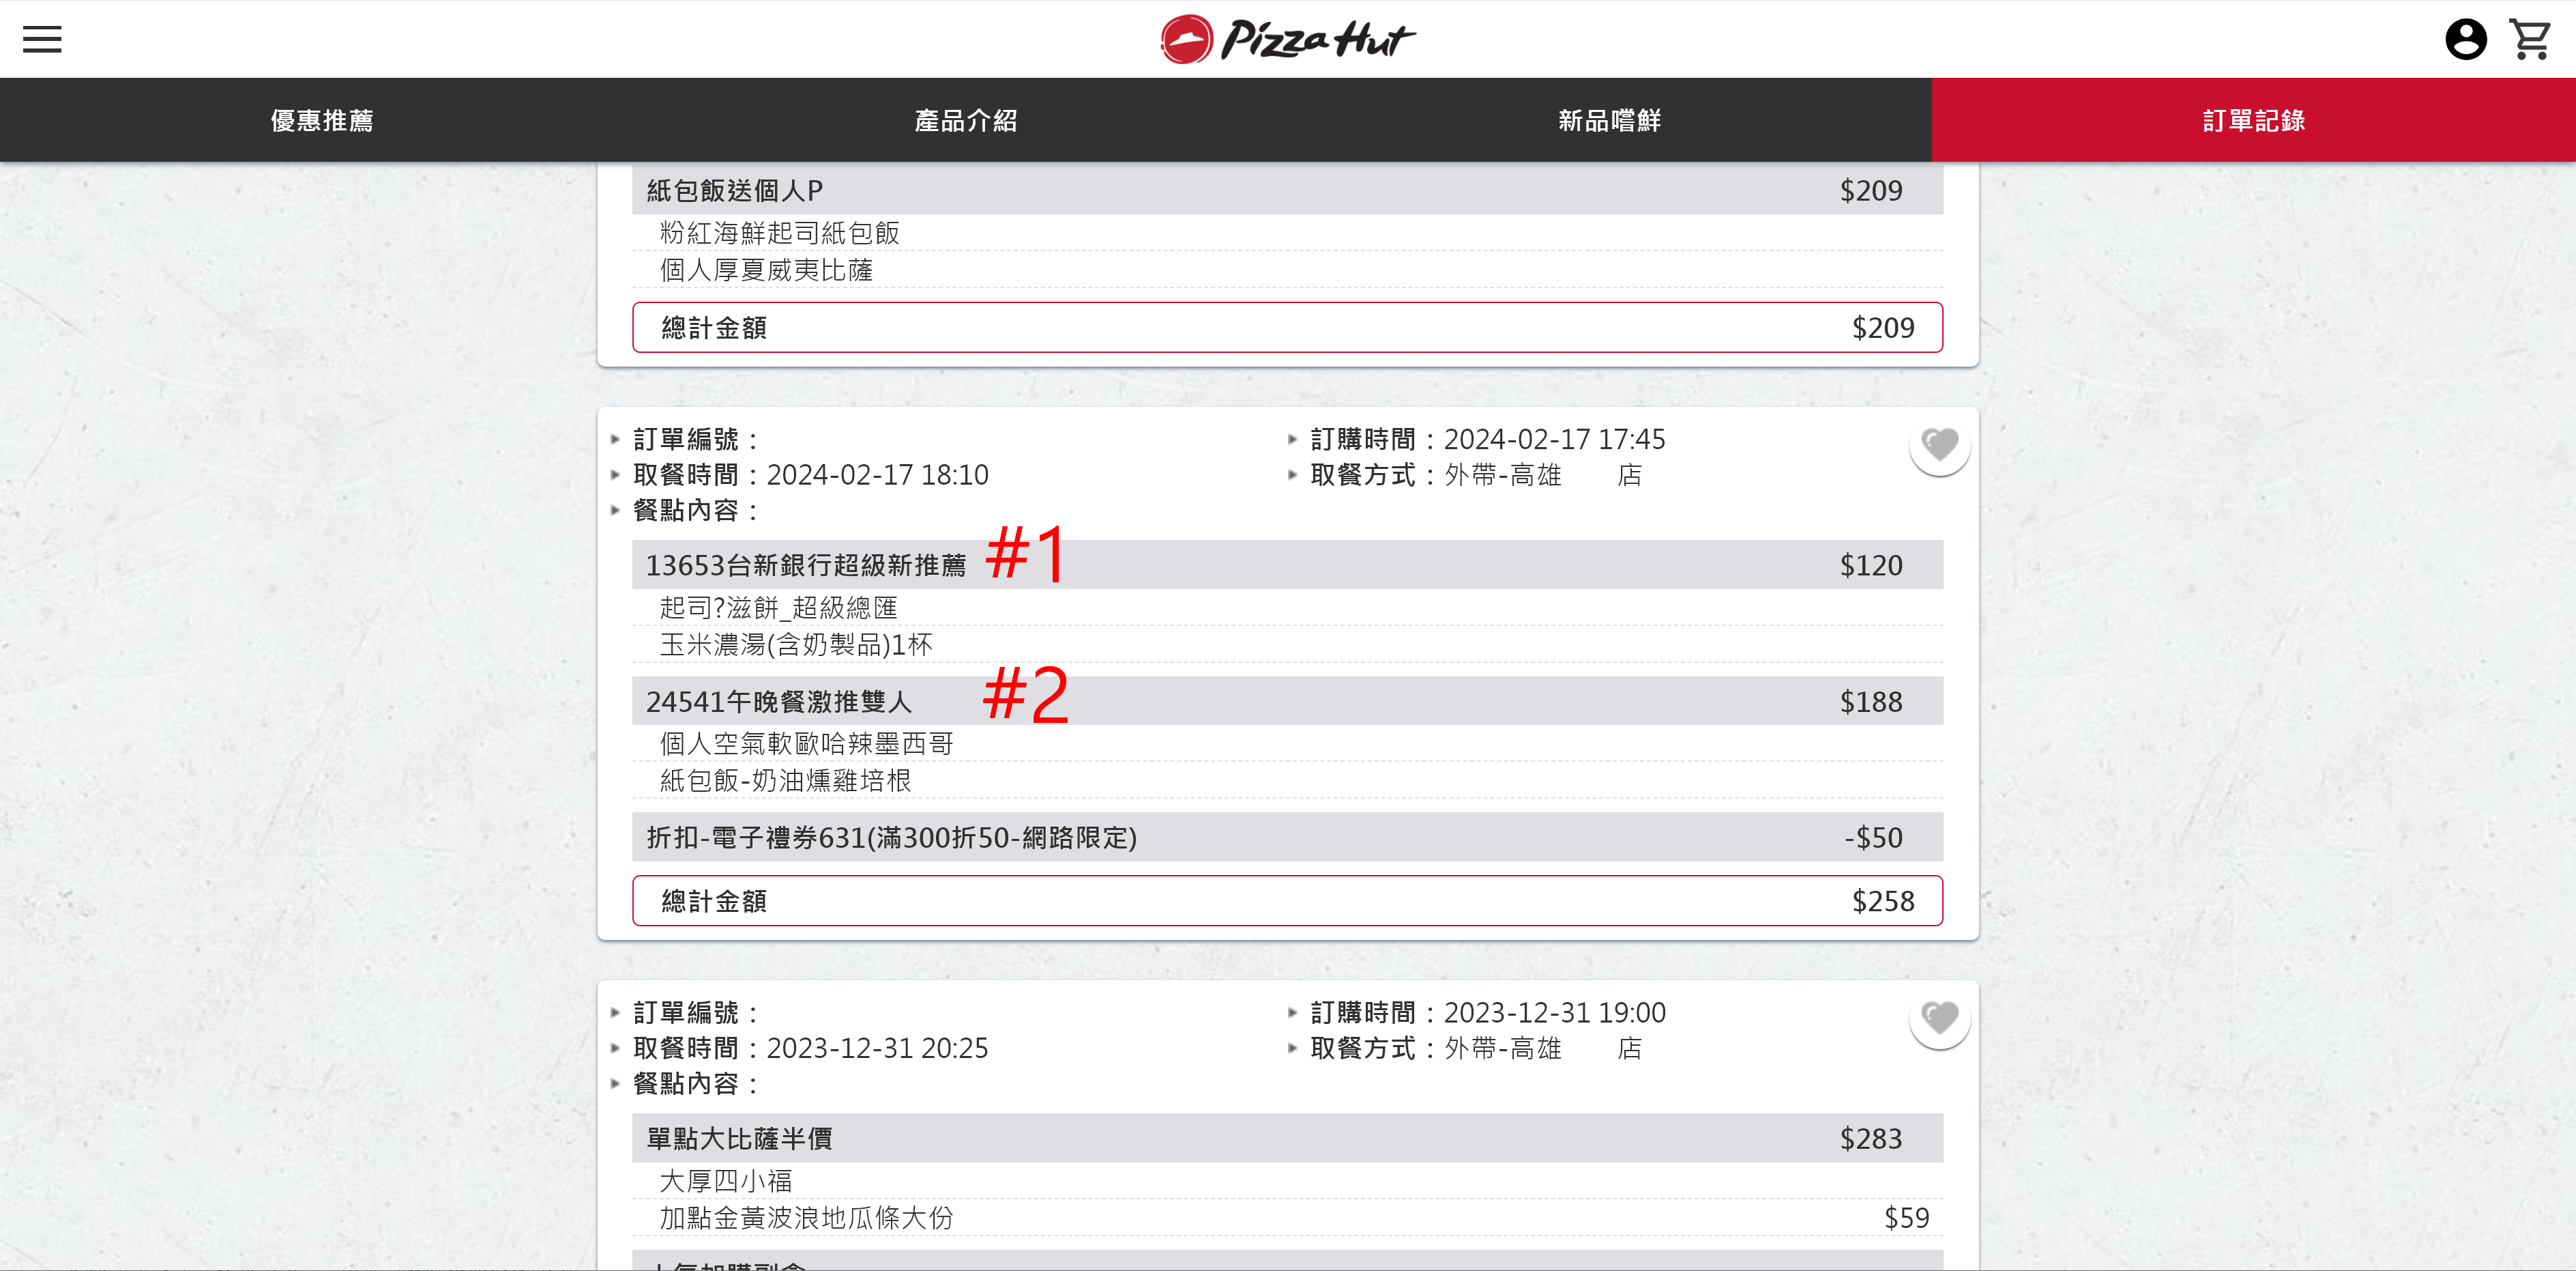Switch to the 優惠推薦 tab
Screen dimensions: 2576x1271
322,121
